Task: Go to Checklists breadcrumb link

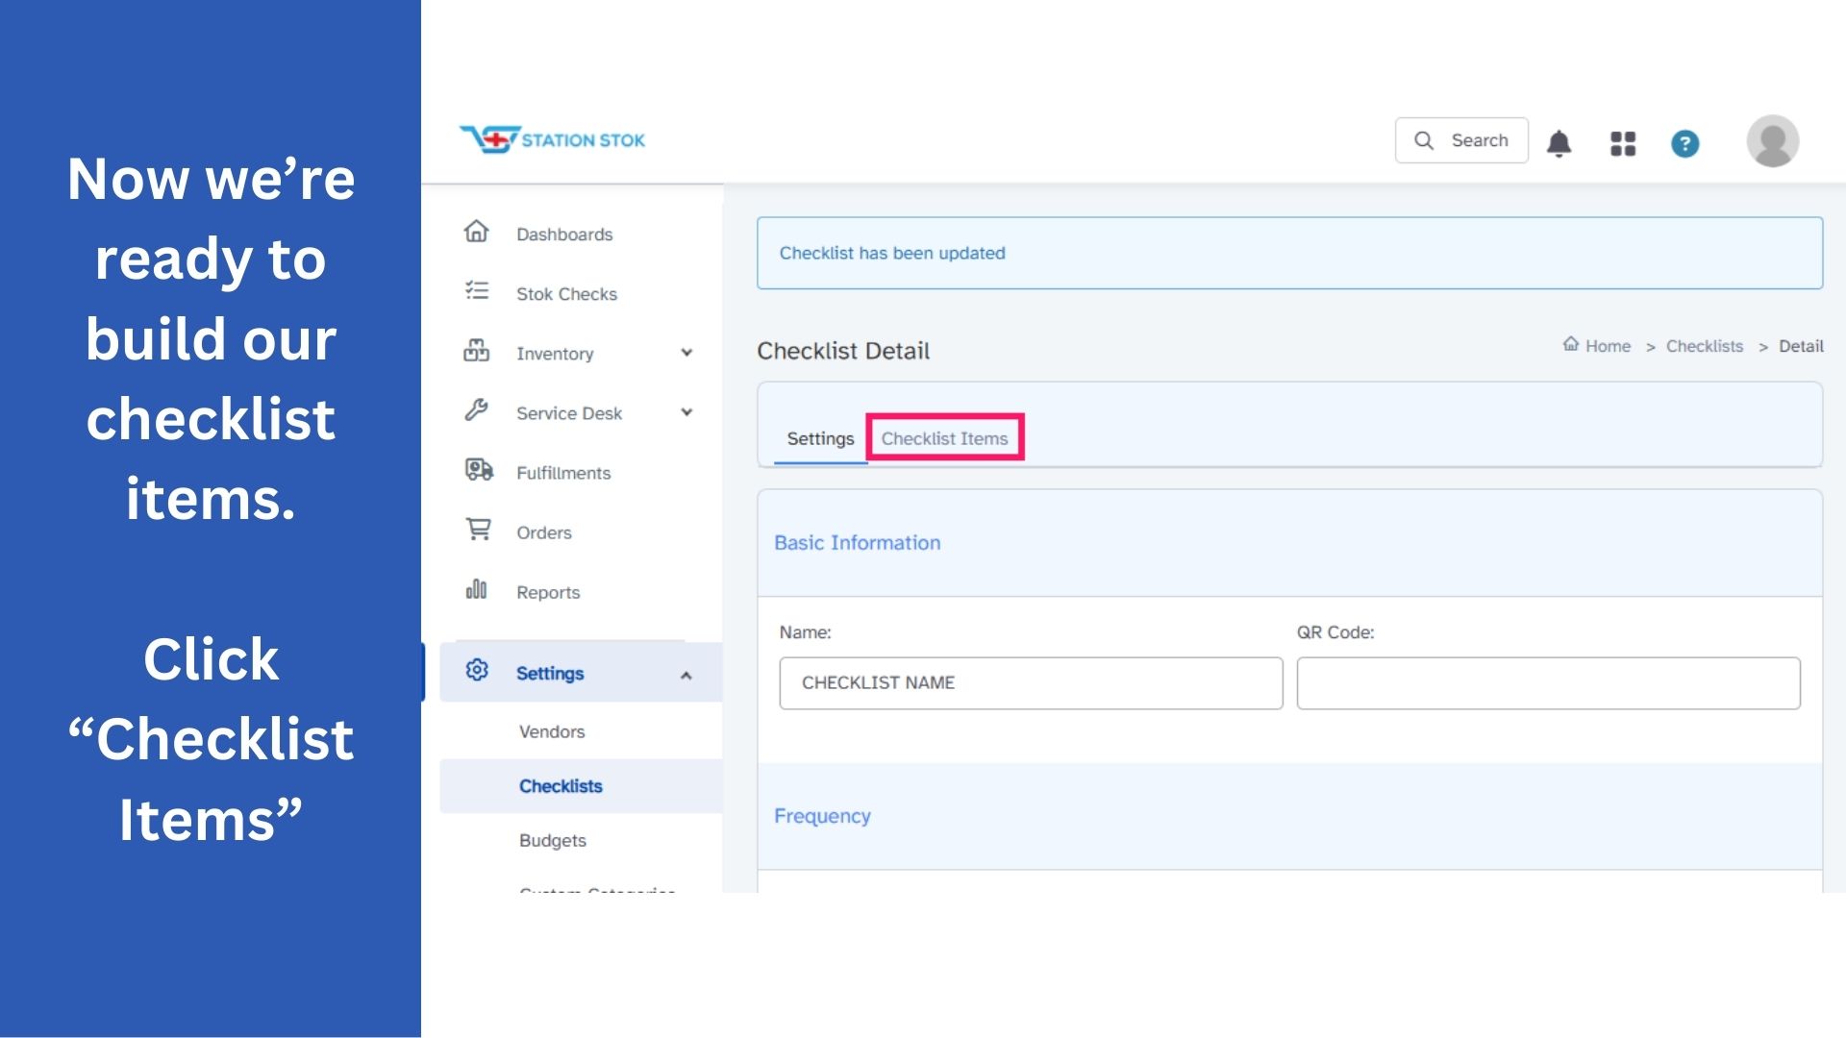Action: tap(1704, 346)
